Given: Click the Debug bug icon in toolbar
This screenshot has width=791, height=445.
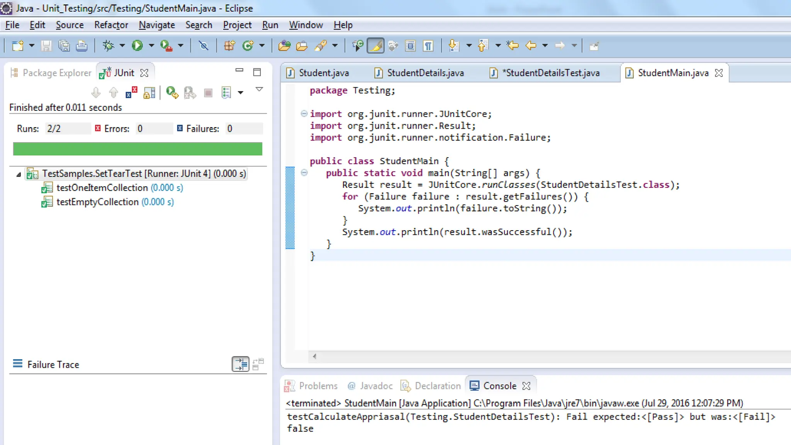Looking at the screenshot, I should click(x=108, y=46).
